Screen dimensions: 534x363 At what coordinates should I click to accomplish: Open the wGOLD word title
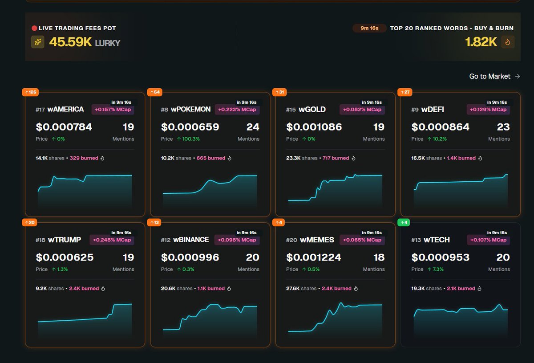point(312,109)
